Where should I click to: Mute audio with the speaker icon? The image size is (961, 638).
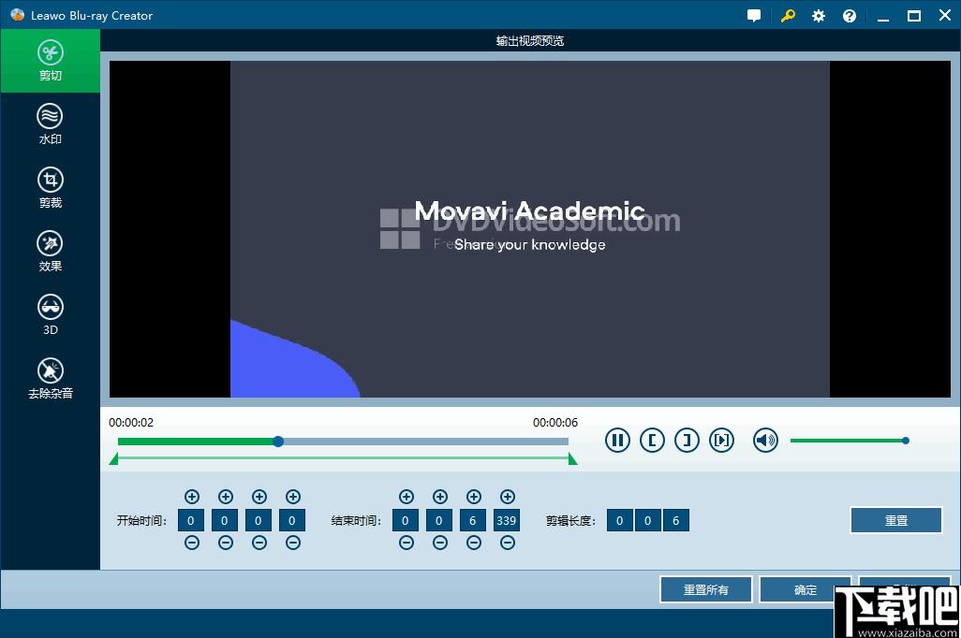(x=765, y=441)
